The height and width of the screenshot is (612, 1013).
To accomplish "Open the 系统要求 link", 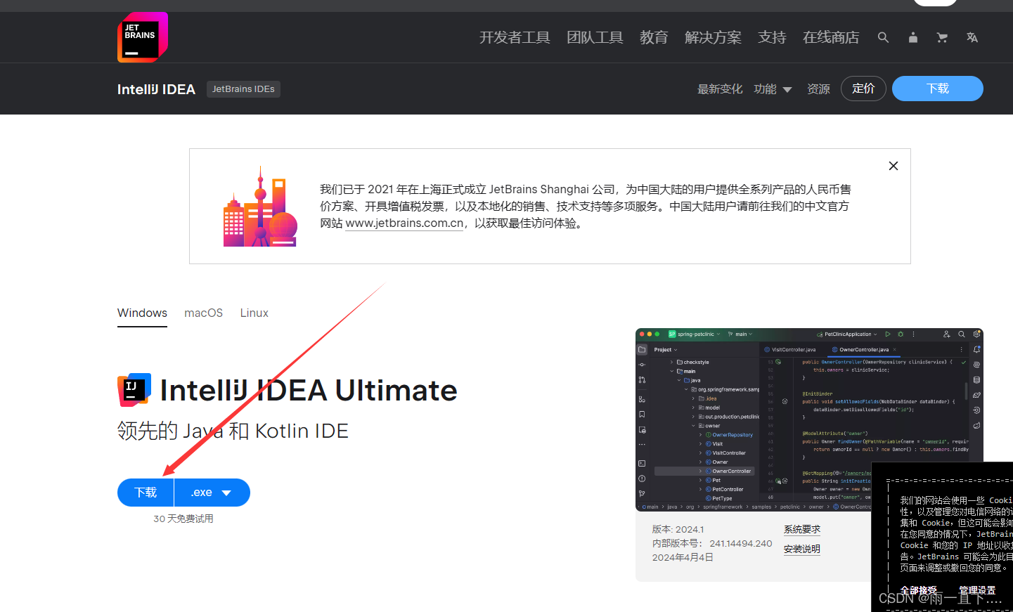I will (x=802, y=530).
